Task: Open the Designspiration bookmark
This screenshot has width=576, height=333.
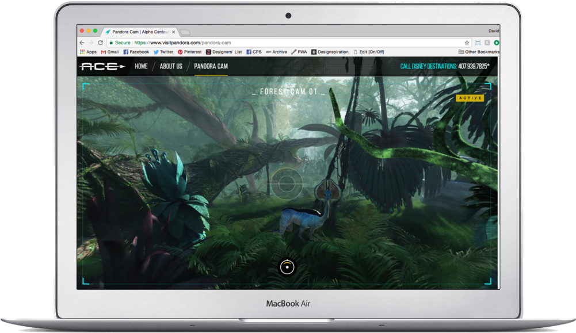Action: [x=330, y=52]
